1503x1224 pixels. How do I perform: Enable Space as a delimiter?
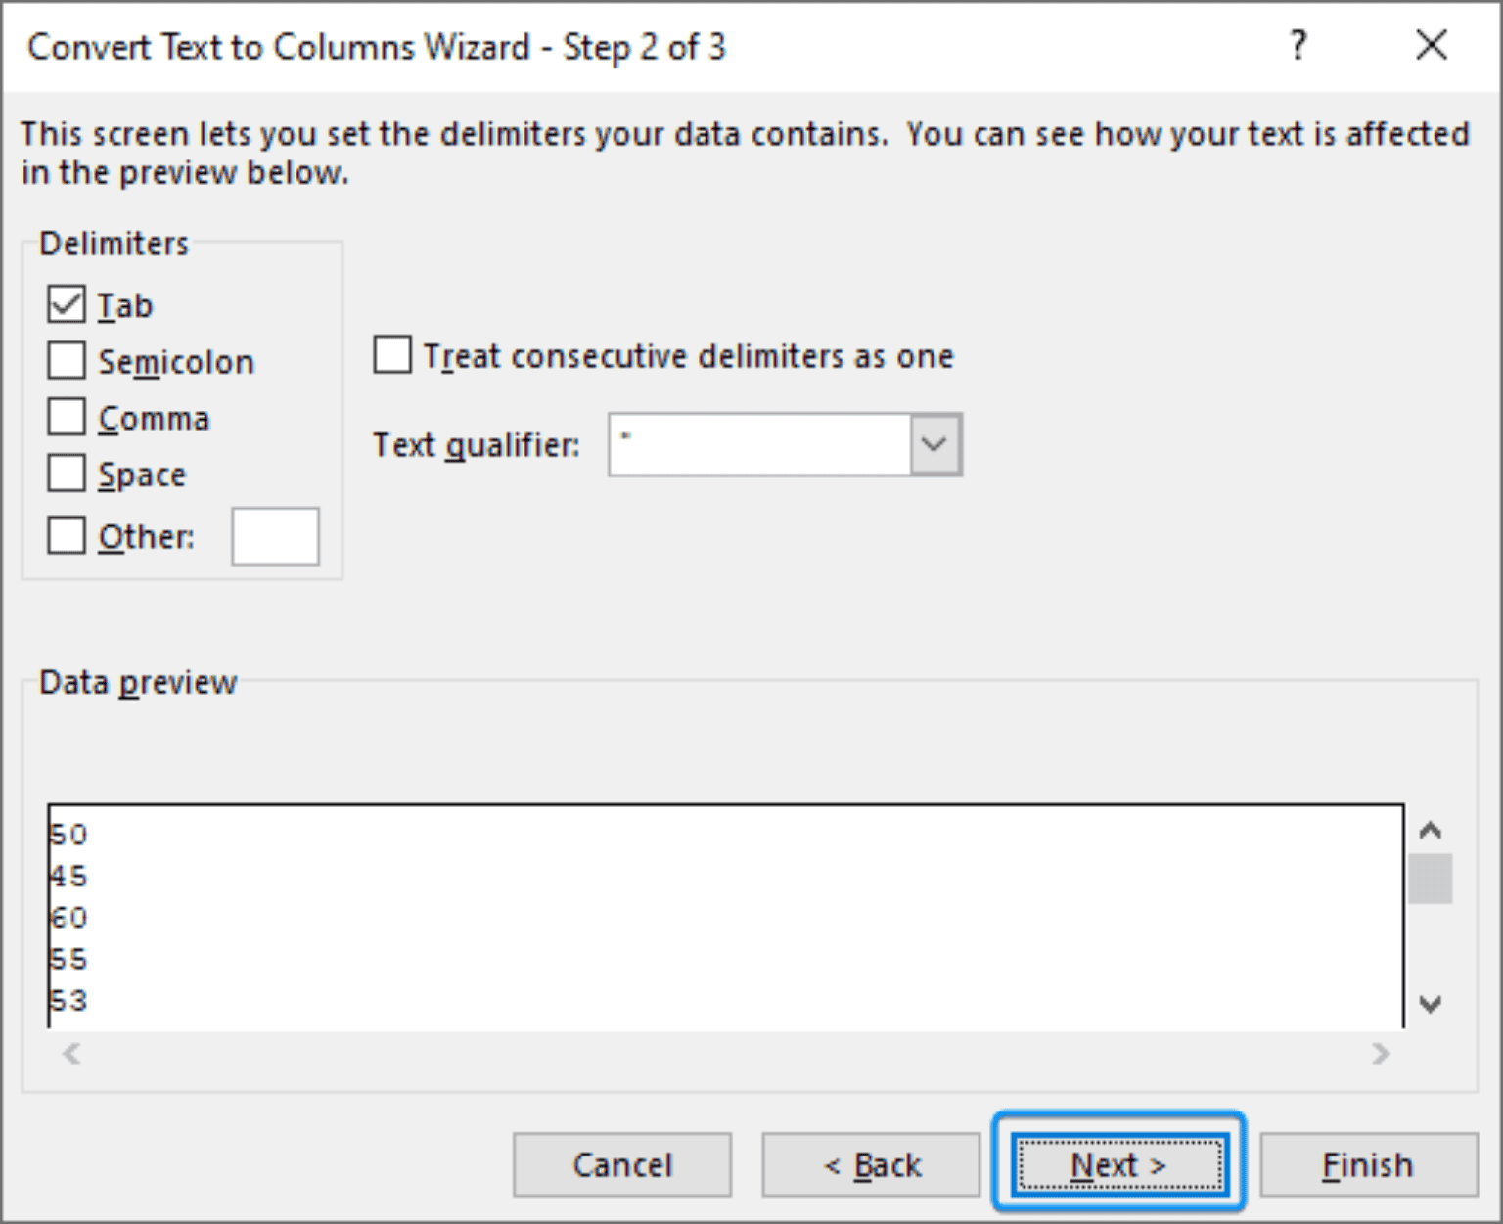pos(66,473)
